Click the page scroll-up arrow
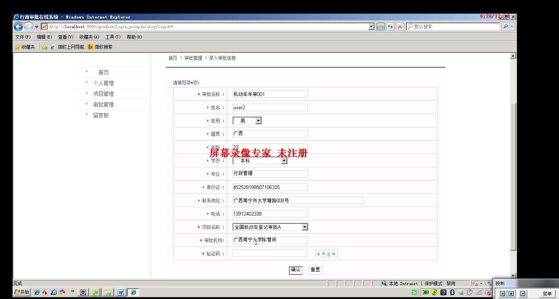The width and height of the screenshot is (559, 299). (513, 56)
